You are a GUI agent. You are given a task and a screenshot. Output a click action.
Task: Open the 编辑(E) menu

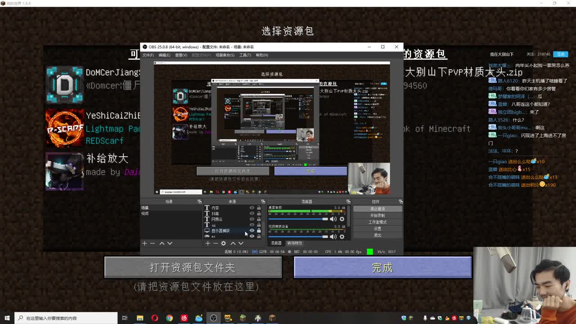click(x=163, y=55)
